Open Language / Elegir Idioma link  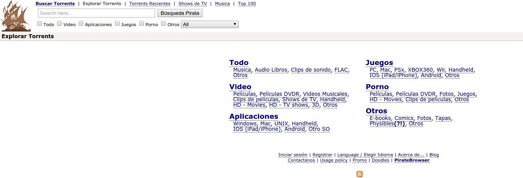[x=365, y=155]
